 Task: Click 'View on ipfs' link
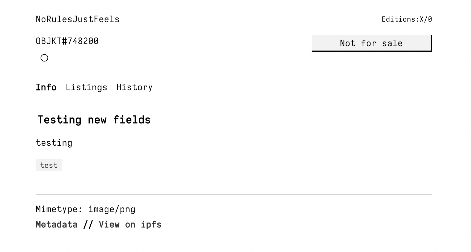pyautogui.click(x=130, y=224)
